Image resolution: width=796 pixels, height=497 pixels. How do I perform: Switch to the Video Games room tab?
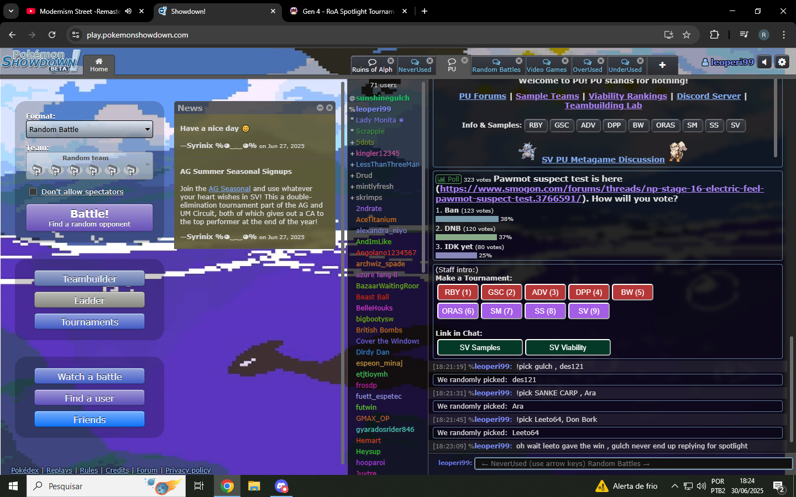(547, 66)
